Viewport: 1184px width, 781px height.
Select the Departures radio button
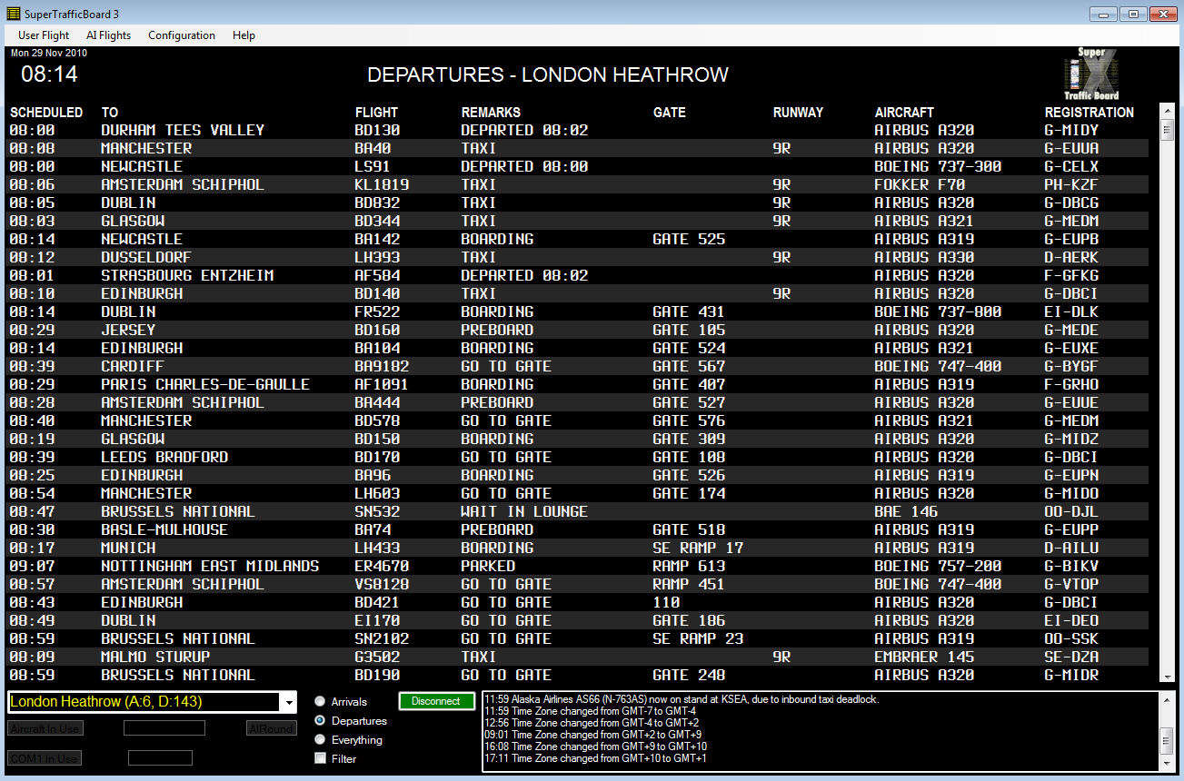[320, 720]
